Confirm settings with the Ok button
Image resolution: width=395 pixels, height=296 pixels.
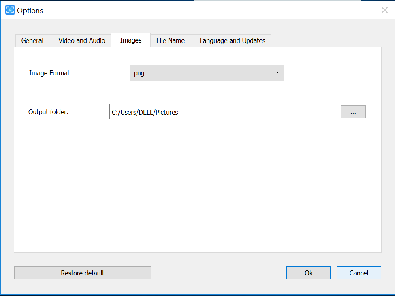(308, 273)
